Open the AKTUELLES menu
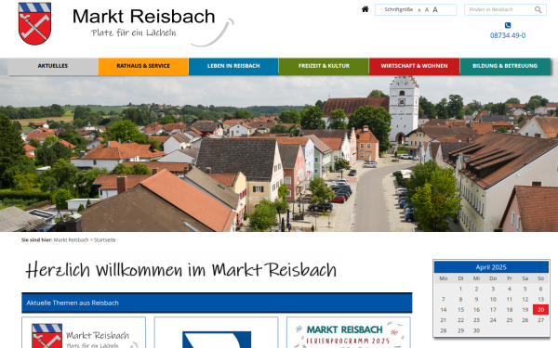Screen dimensions: 558x348 53,66
